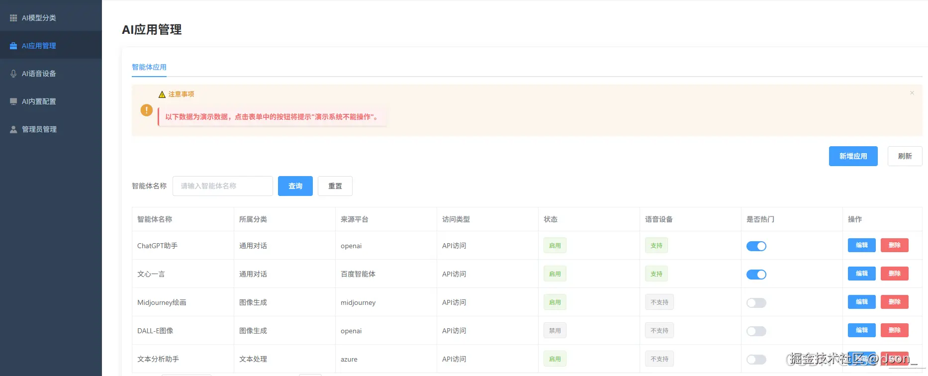Click the AI模型分类 grid icon in sidebar
The image size is (928, 376).
pos(13,18)
